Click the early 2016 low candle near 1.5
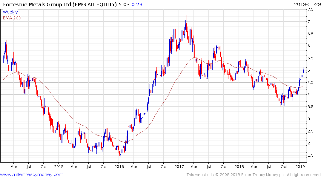The width and height of the screenshot is (321, 179). 121,154
